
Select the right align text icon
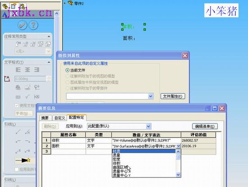pyautogui.click(x=37, y=70)
